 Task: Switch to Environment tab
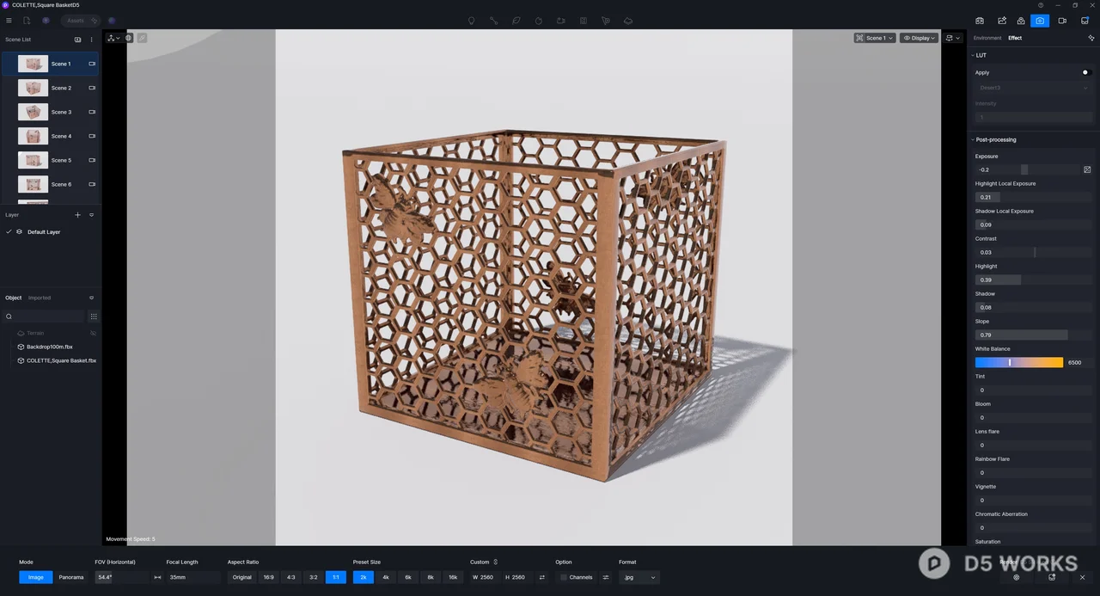coord(987,38)
